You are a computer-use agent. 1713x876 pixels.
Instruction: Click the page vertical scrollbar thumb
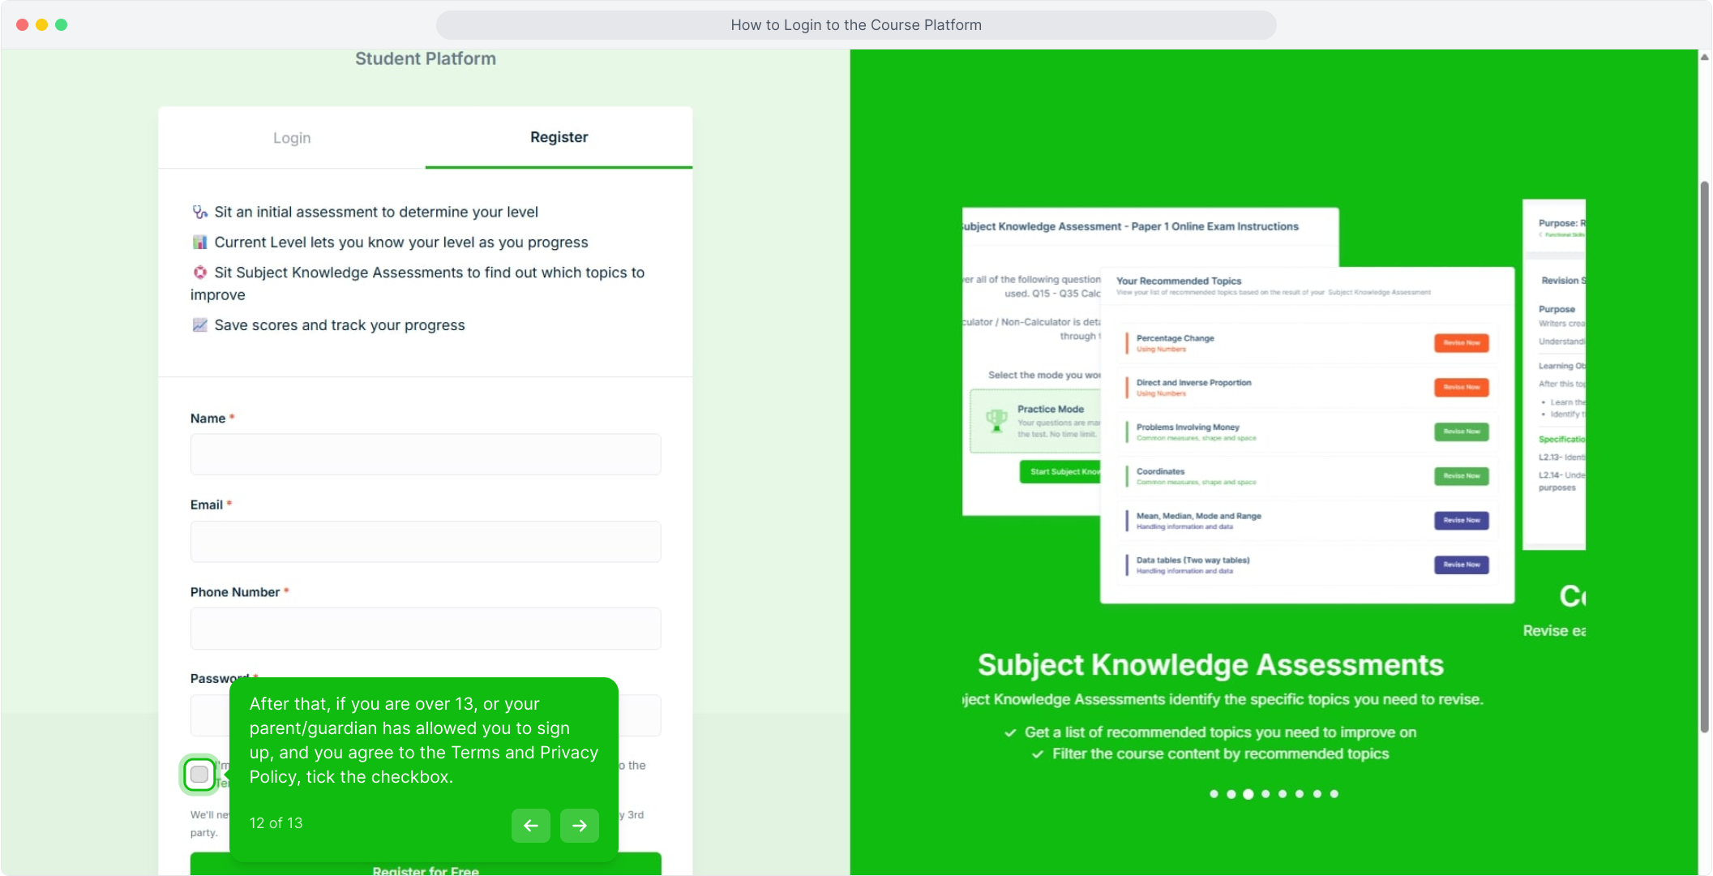tap(1704, 457)
